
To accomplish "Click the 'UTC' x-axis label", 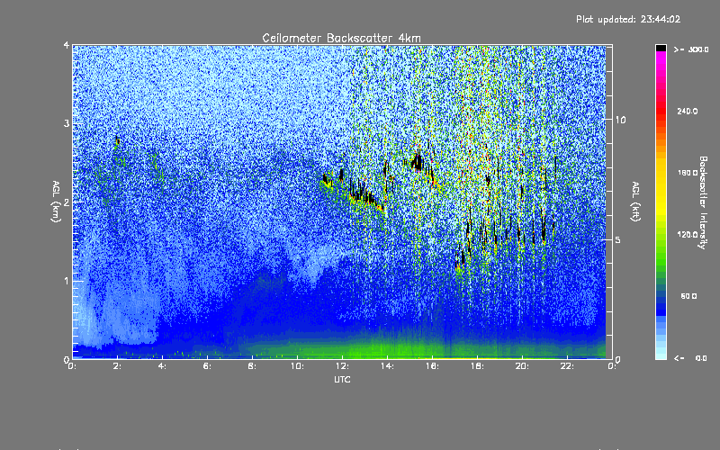I will click(342, 379).
